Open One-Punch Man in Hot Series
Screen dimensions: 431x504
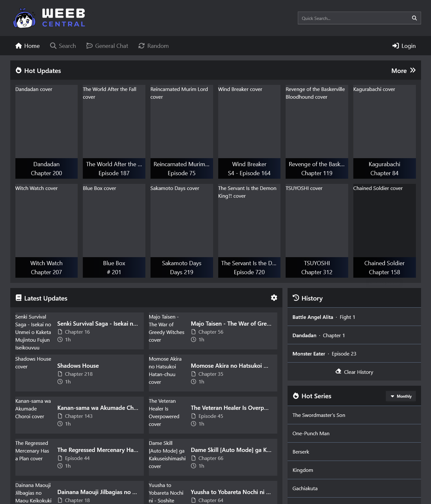[354, 433]
